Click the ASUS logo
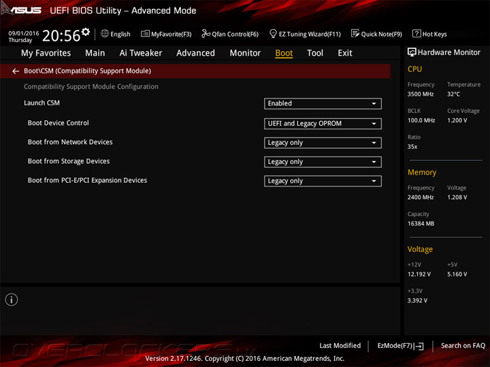The width and height of the screenshot is (490, 367). pyautogui.click(x=21, y=9)
